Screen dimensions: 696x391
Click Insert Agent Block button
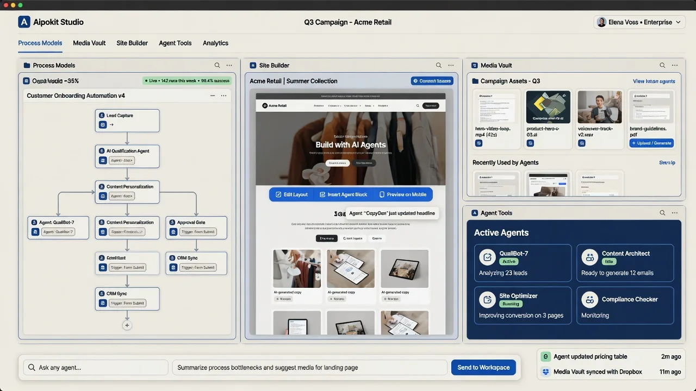344,194
